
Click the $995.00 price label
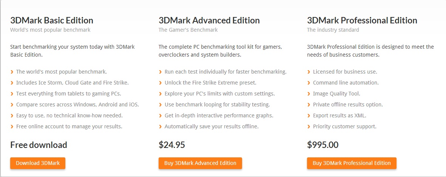point(323,145)
